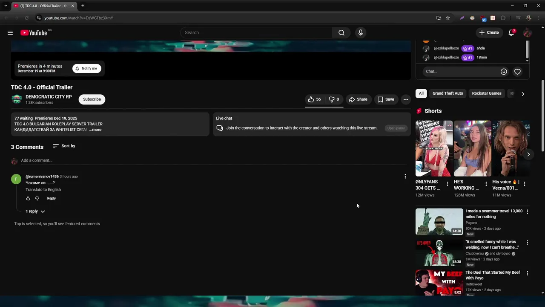The width and height of the screenshot is (545, 307).
Task: Open the DEMOCRATIC CITY RP channel name
Action: point(49,97)
